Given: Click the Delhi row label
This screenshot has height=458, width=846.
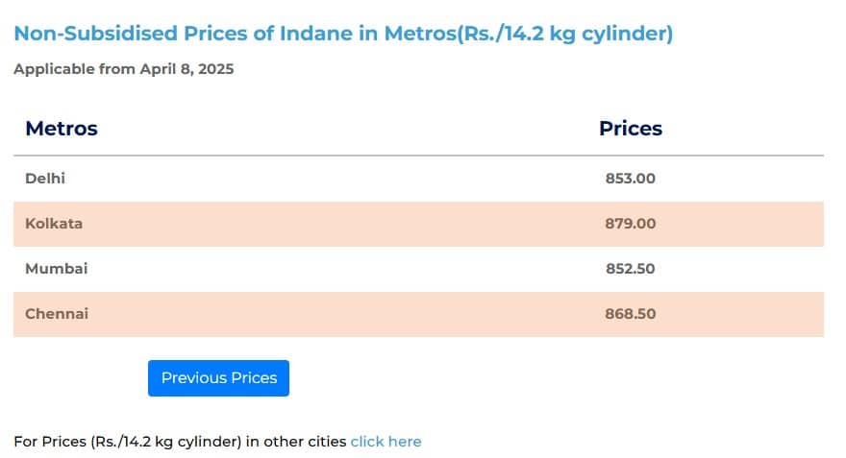Looking at the screenshot, I should [x=45, y=179].
